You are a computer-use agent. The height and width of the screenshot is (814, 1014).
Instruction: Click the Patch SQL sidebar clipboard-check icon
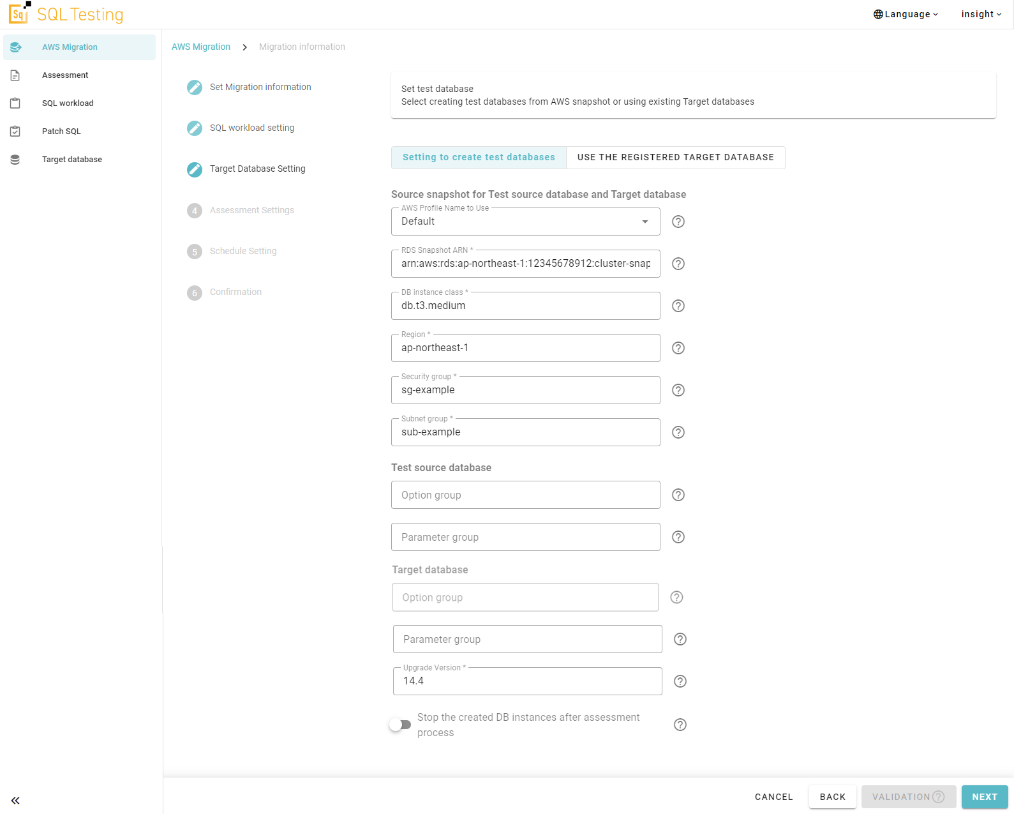pyautogui.click(x=15, y=132)
